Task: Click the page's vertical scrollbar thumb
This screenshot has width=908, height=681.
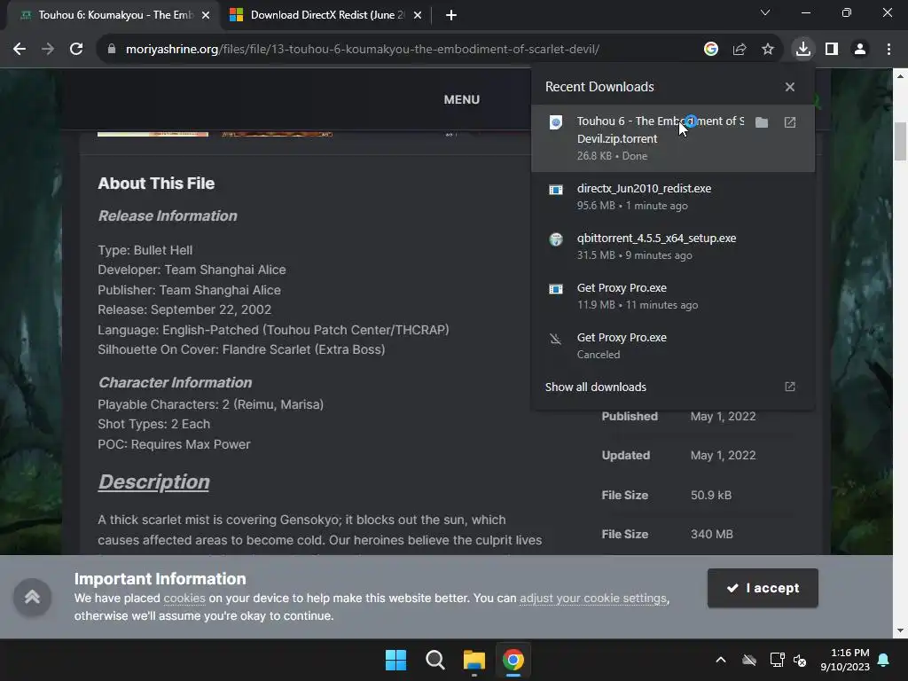Action: click(900, 141)
